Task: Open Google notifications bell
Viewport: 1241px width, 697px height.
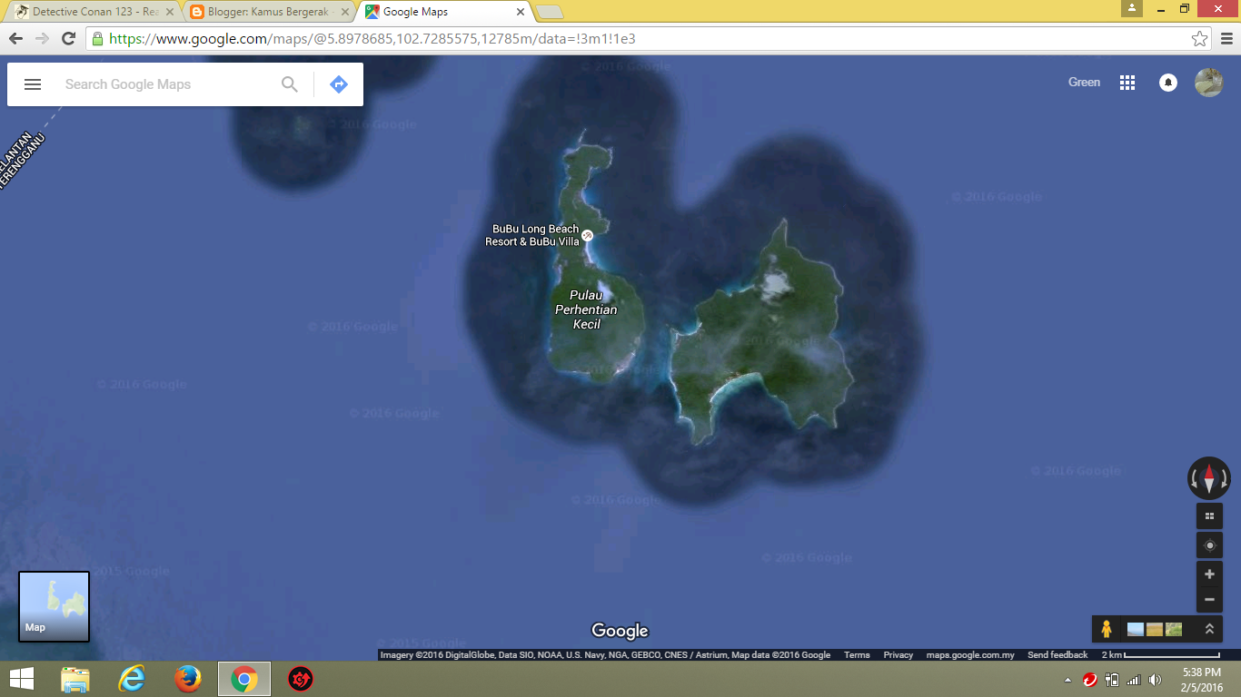Action: [x=1168, y=83]
